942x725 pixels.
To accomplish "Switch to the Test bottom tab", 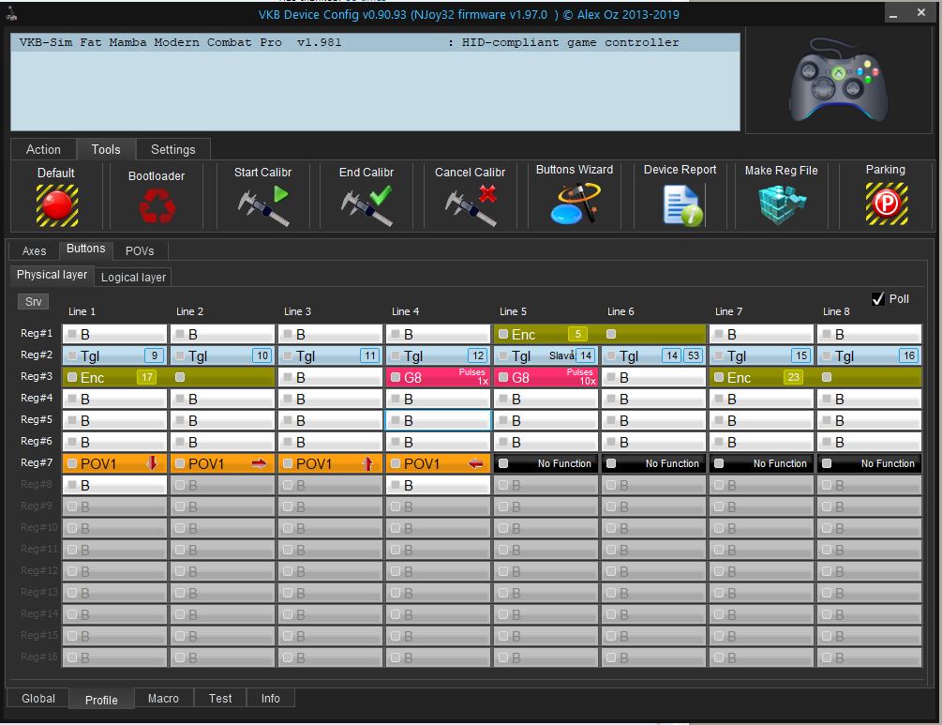I will 220,698.
